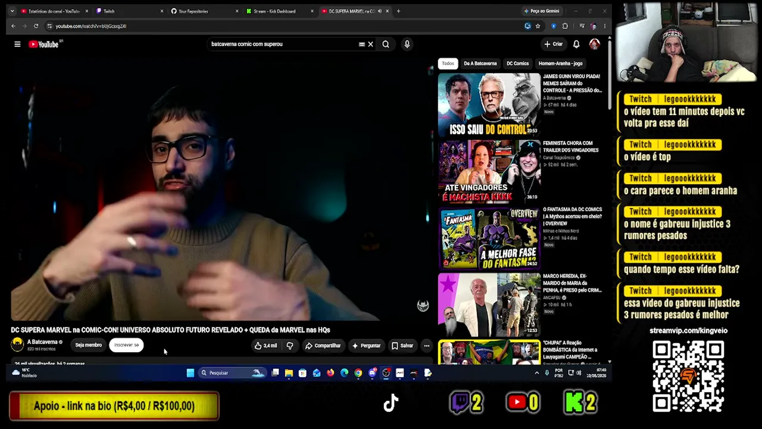The image size is (762, 429).
Task: Dislike the video with thumbs down
Action: click(x=290, y=346)
